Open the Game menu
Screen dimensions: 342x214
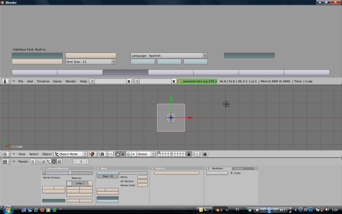[x=57, y=81]
